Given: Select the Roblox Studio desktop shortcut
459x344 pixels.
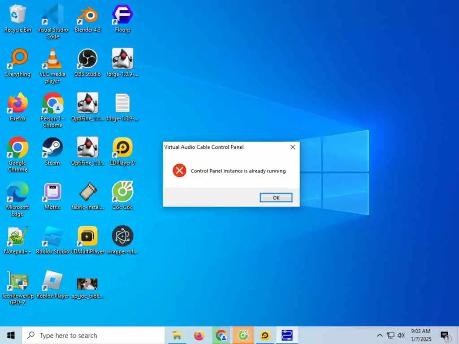Looking at the screenshot, I should click(53, 240).
